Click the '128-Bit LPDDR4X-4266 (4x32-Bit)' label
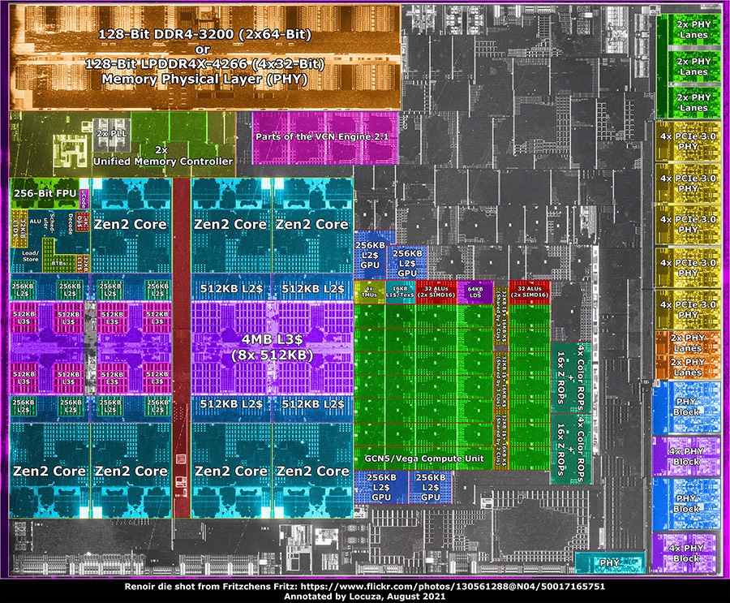The image size is (730, 603). [204, 64]
